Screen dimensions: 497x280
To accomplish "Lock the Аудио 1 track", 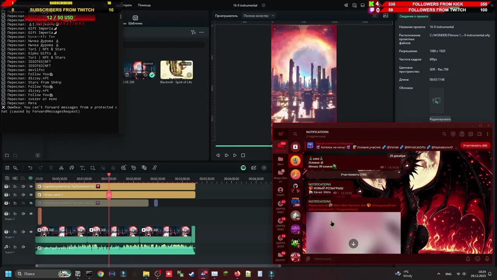I will click(15, 247).
